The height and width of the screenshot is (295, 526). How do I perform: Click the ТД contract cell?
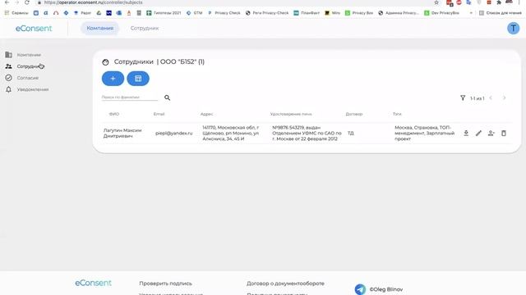(351, 133)
